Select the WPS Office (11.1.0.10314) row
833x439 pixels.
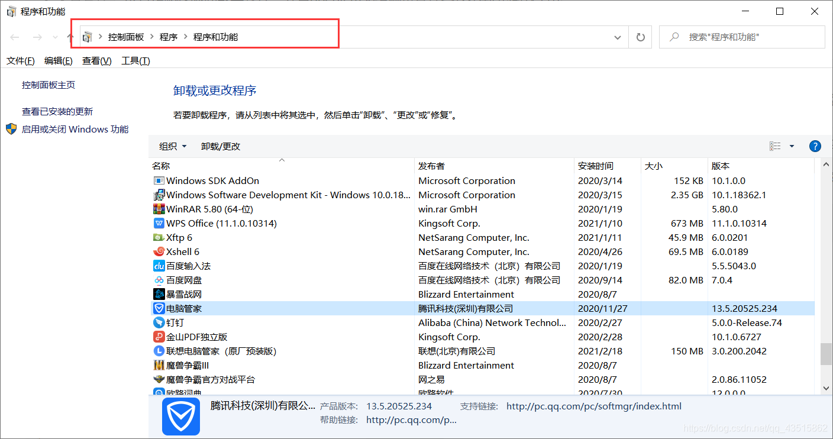(x=482, y=223)
